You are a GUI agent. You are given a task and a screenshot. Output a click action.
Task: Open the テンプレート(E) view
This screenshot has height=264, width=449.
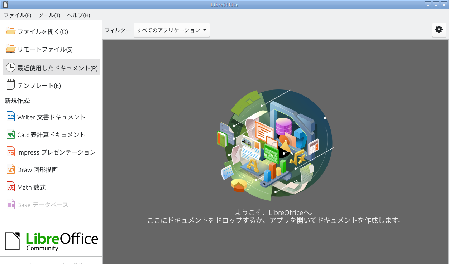51,85
